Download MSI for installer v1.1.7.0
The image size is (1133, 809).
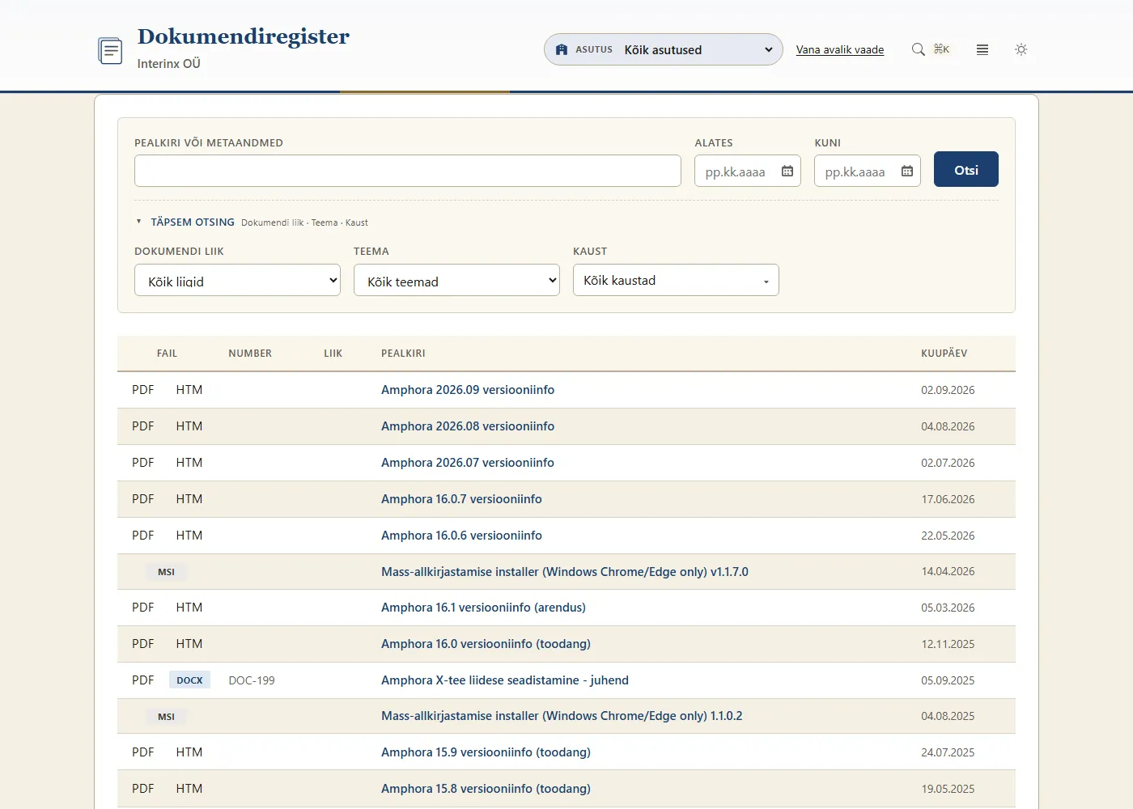166,572
